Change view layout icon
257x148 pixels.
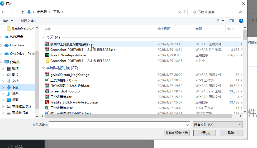217,21
